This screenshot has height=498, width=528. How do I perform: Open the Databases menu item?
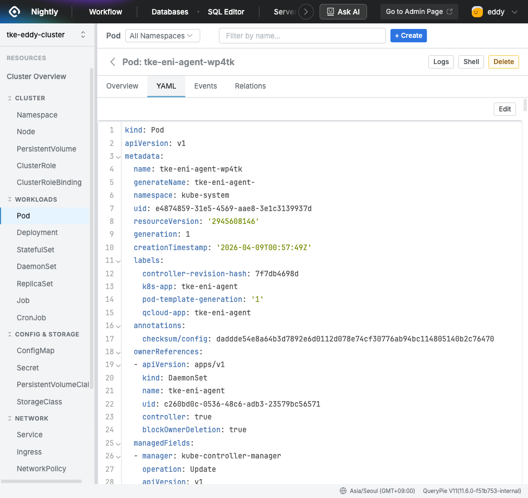click(x=170, y=12)
